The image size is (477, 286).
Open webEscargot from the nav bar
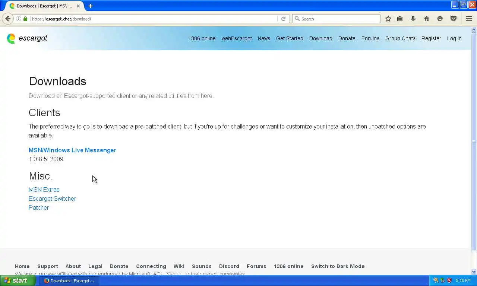pyautogui.click(x=237, y=38)
